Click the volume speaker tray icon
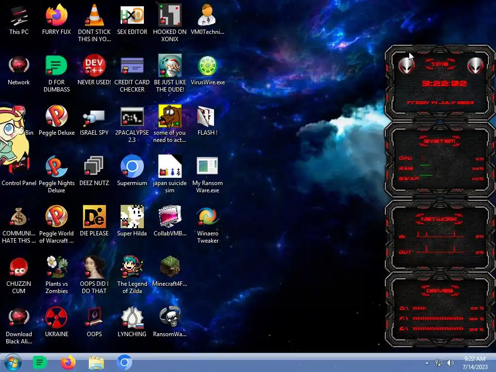 450,363
